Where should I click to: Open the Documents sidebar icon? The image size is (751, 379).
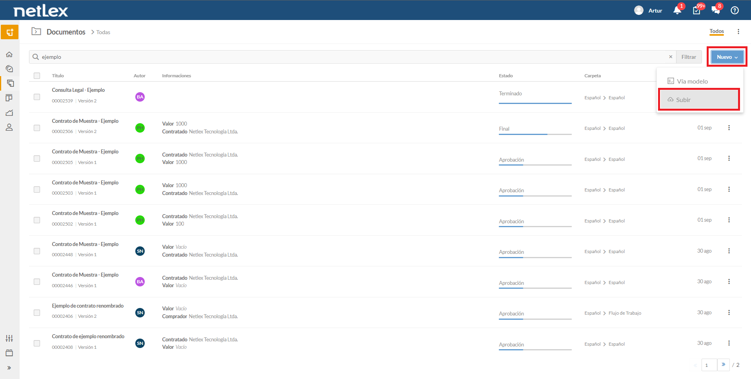(10, 83)
